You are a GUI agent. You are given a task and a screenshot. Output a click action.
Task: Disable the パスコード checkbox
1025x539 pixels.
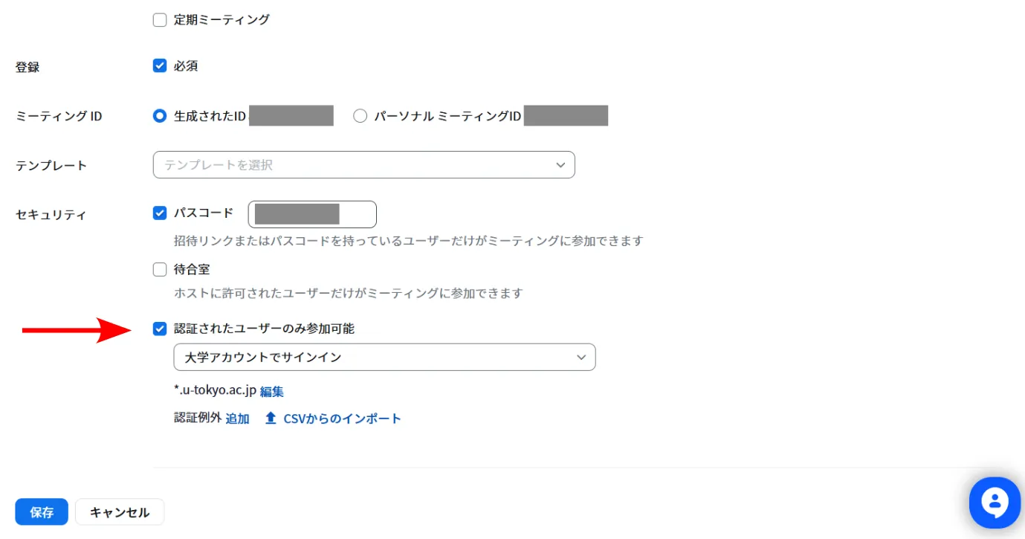(x=160, y=213)
